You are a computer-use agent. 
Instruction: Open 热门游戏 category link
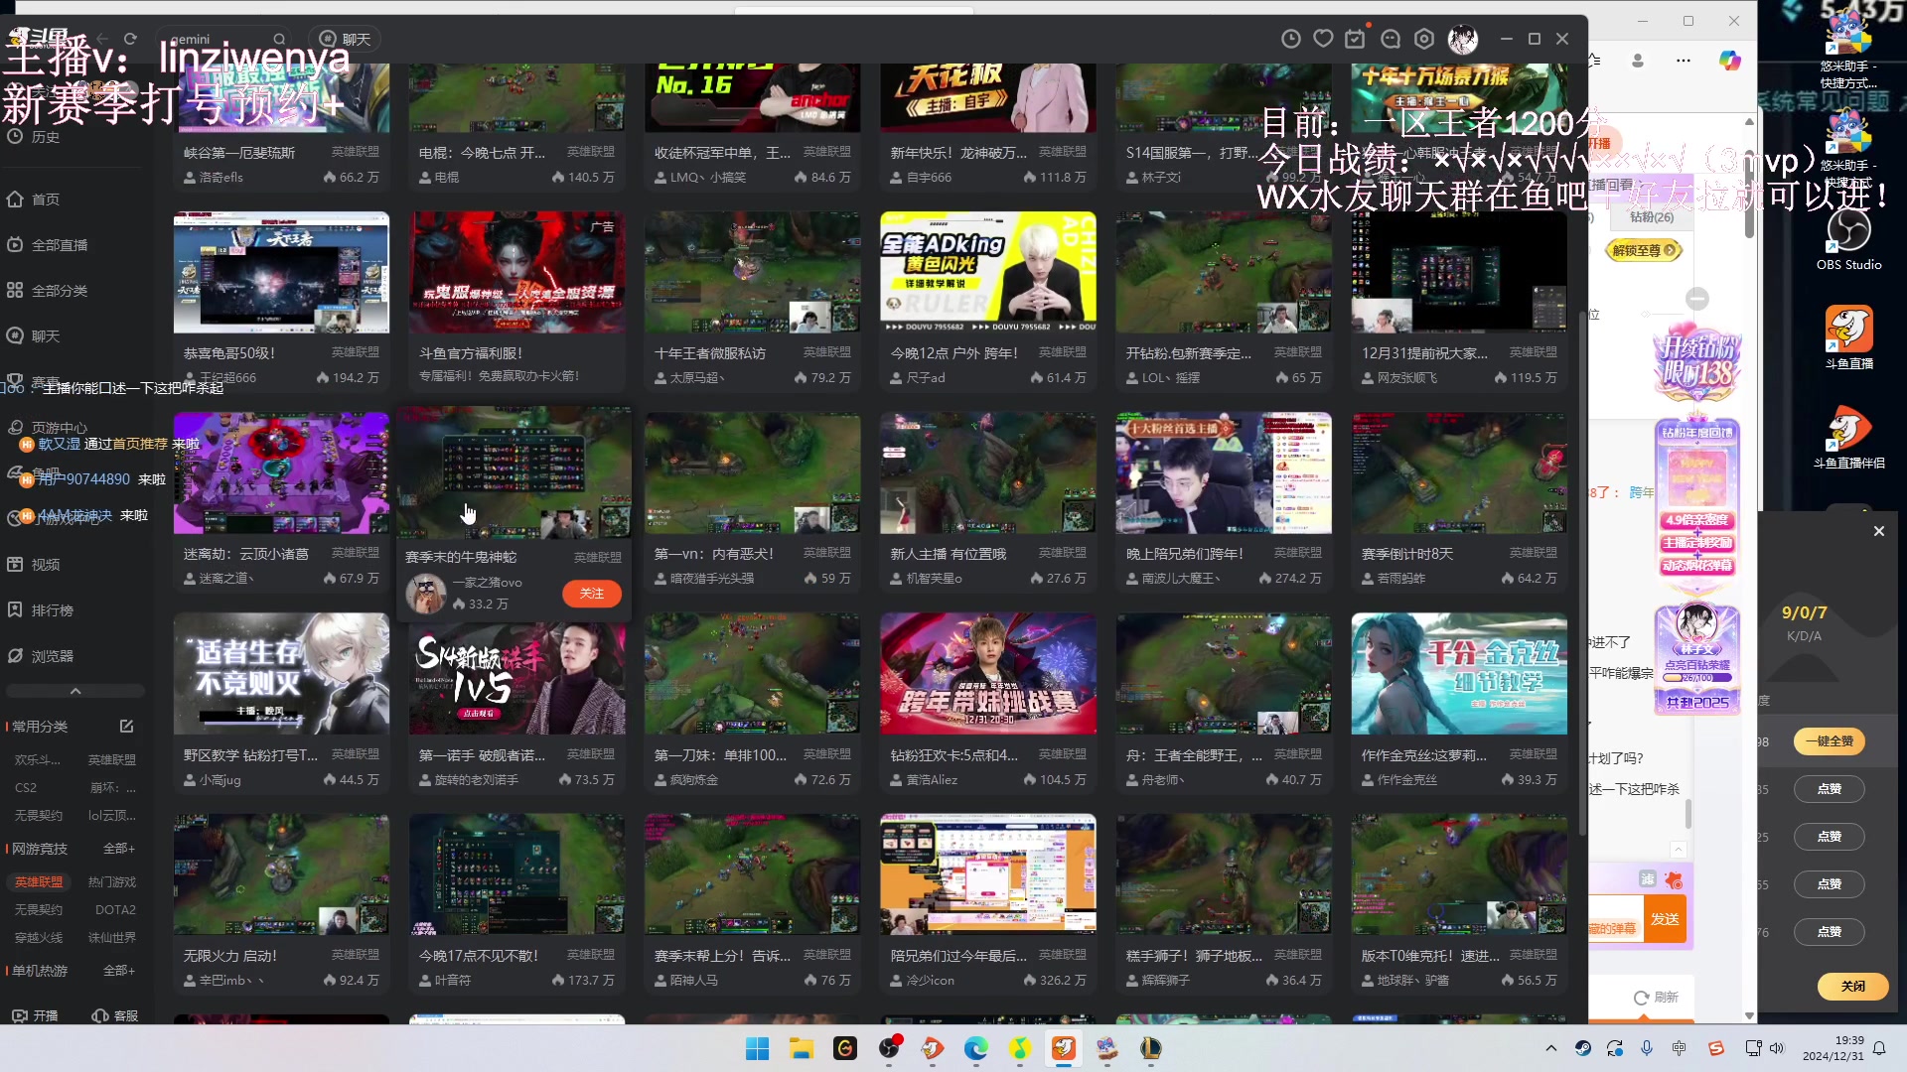coord(112,881)
